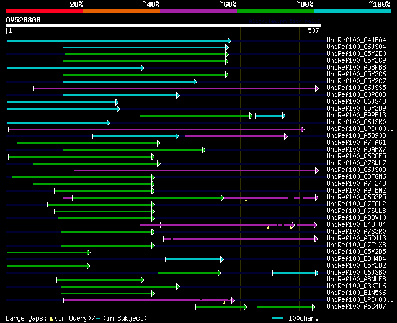Select the UniRef100_A7SUL8 label

pyautogui.click(x=356, y=211)
